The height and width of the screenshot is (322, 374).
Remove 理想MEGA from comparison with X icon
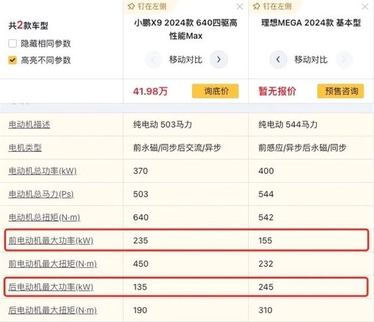[365, 7]
